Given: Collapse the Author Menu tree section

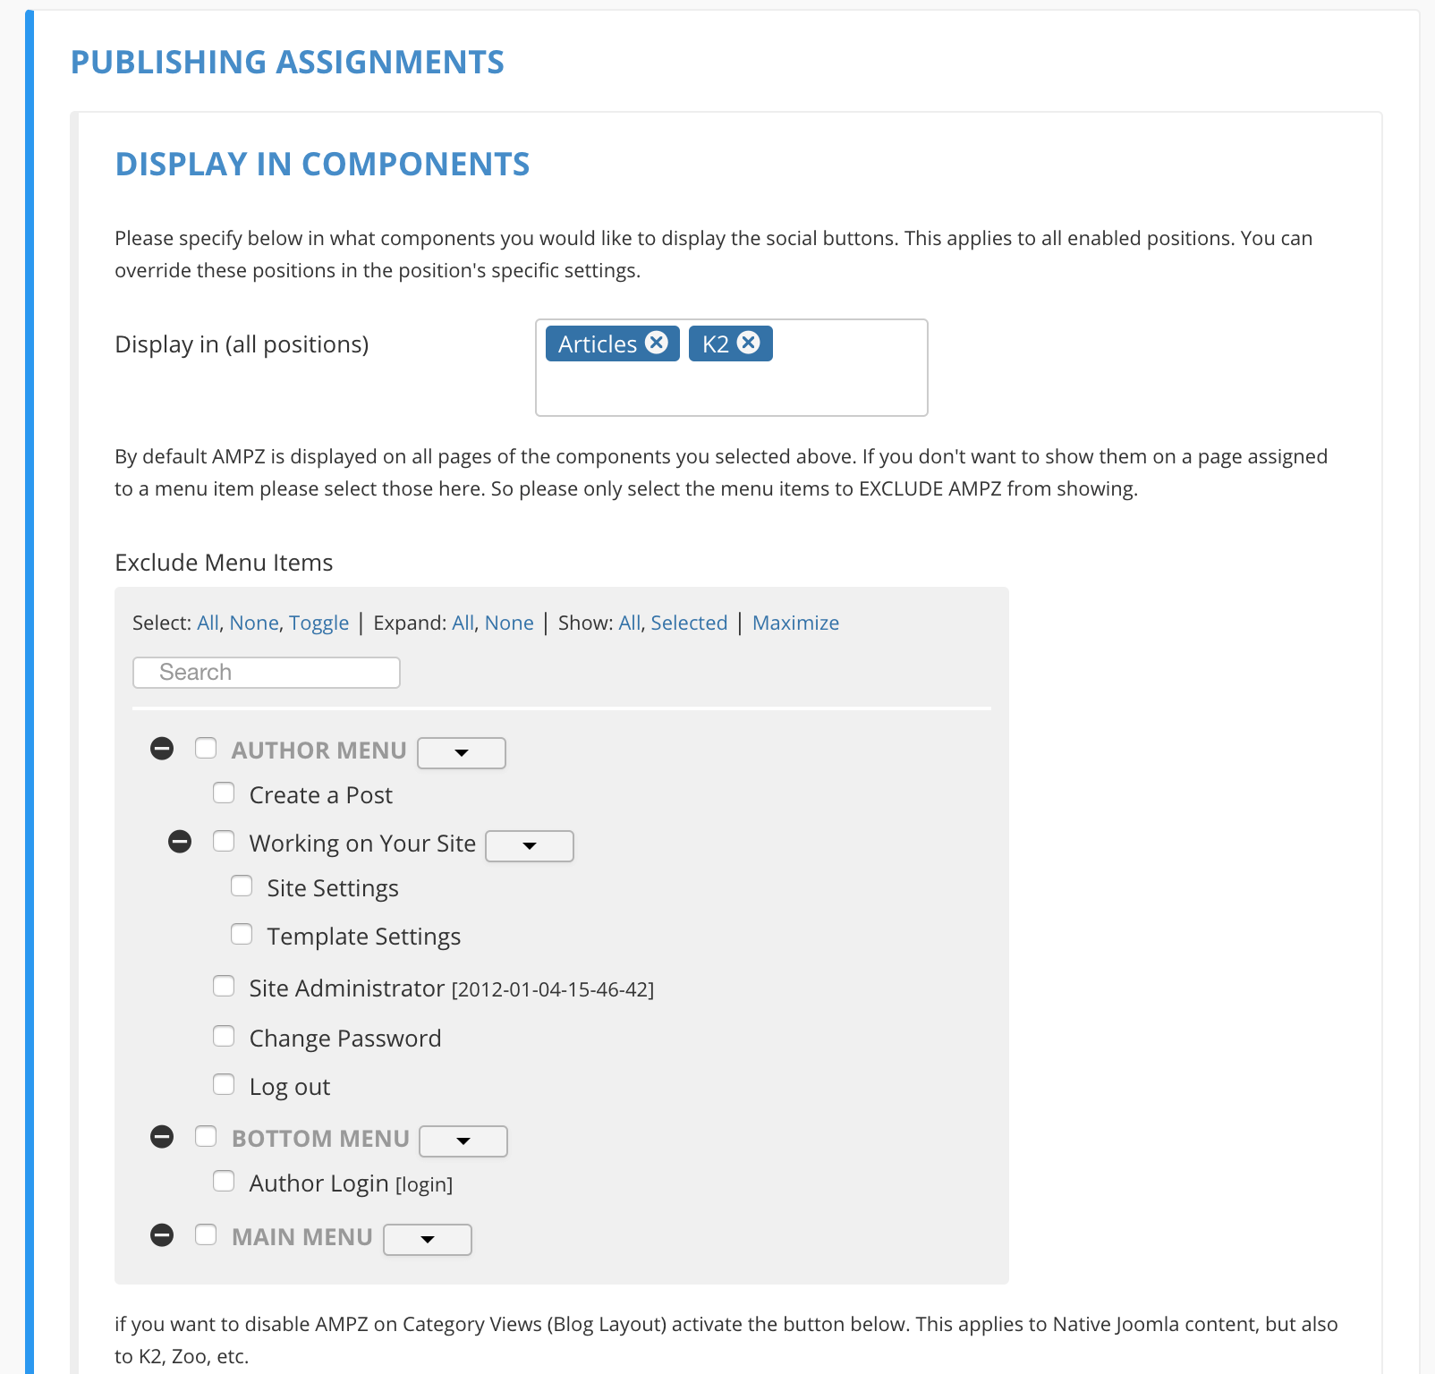Looking at the screenshot, I should point(162,749).
